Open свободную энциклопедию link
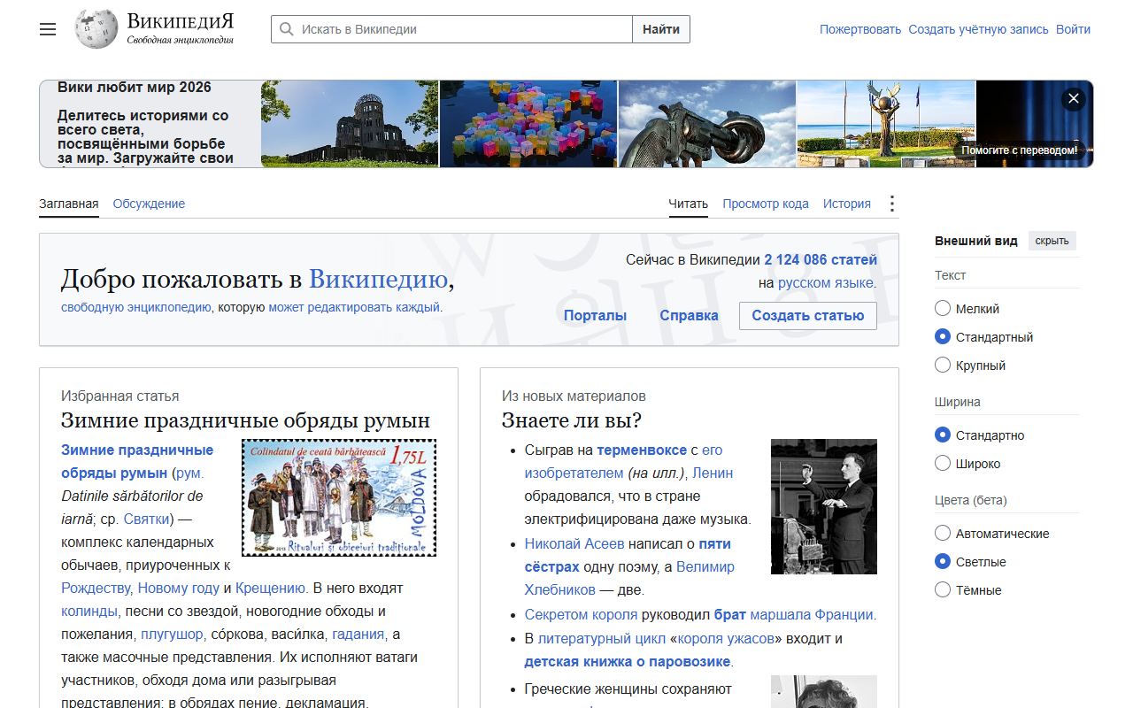The image size is (1133, 708). click(135, 308)
